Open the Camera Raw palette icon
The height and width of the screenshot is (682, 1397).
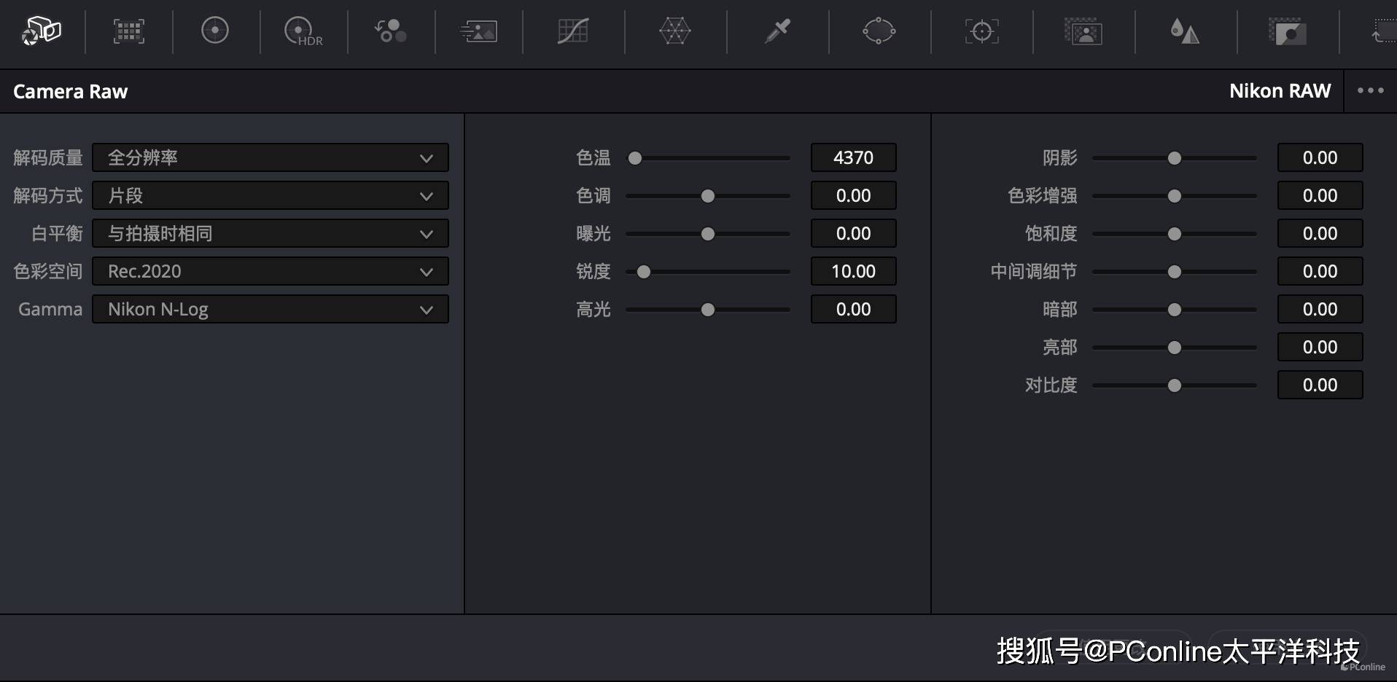coord(42,31)
